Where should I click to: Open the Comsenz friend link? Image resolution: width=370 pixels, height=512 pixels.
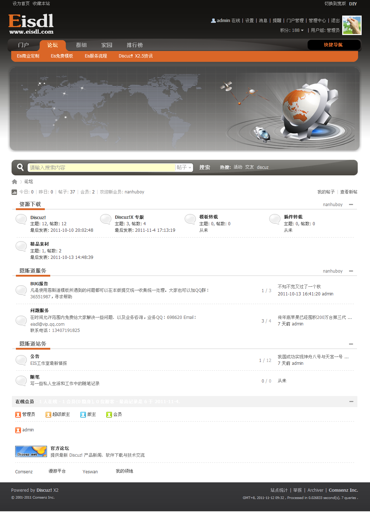pyautogui.click(x=24, y=472)
